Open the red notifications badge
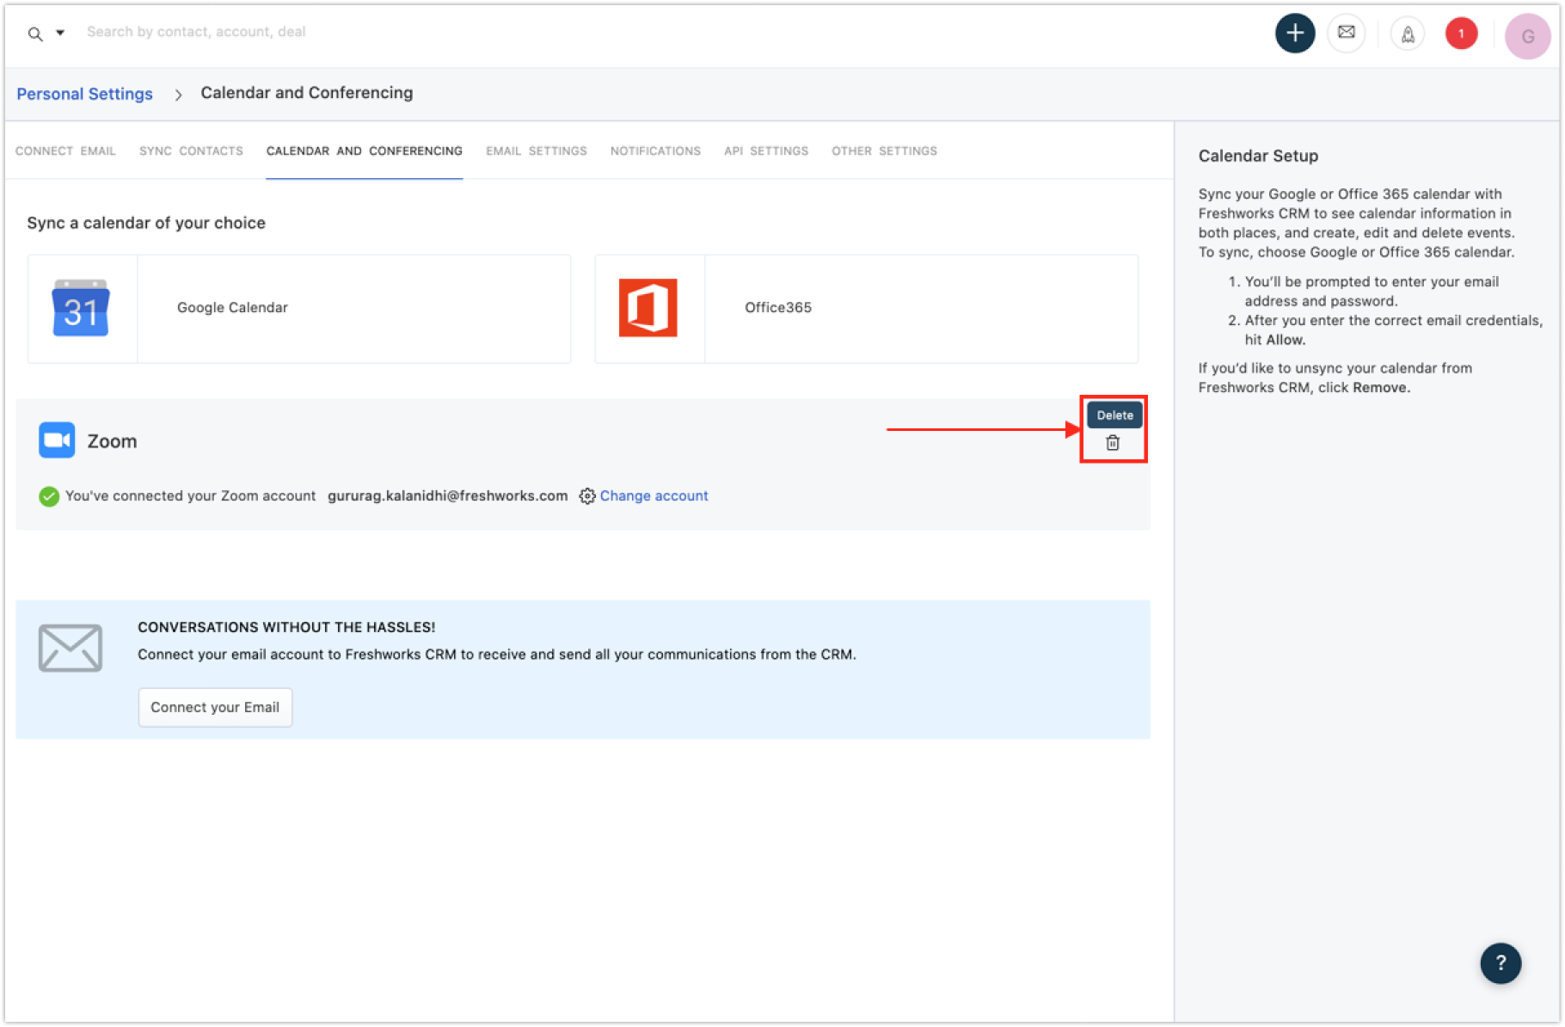 point(1461,34)
